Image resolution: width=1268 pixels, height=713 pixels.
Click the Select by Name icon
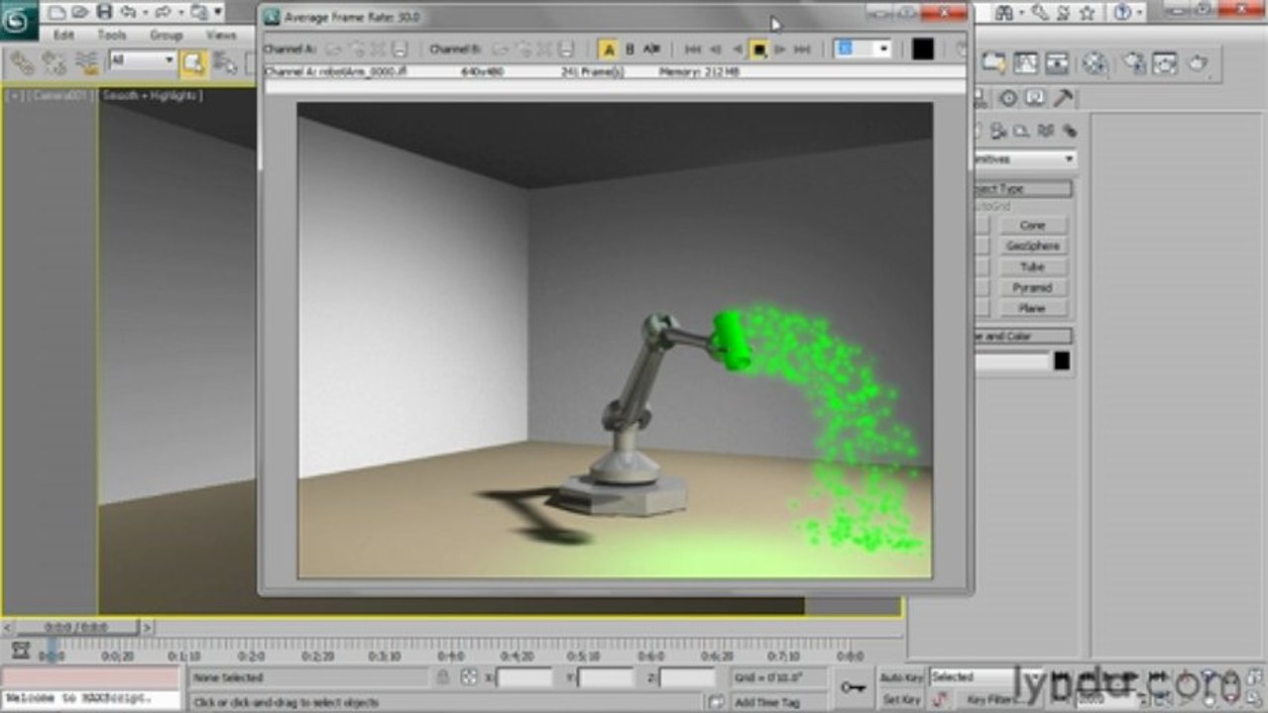coord(225,62)
